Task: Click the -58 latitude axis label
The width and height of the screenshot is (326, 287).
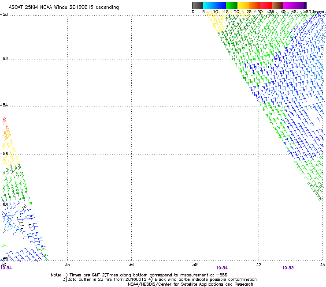Action: coord(4,205)
